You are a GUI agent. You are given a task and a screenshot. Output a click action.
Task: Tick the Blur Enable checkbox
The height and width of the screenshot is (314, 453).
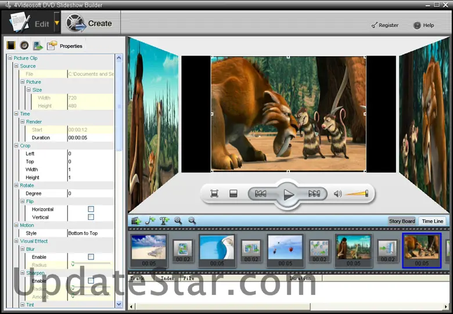pos(91,257)
